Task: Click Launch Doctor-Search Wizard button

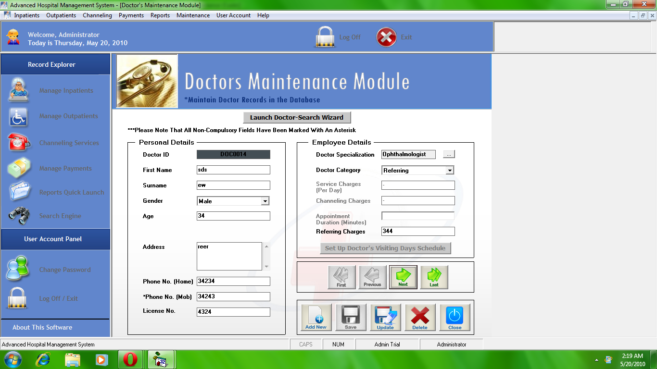Action: [x=297, y=117]
